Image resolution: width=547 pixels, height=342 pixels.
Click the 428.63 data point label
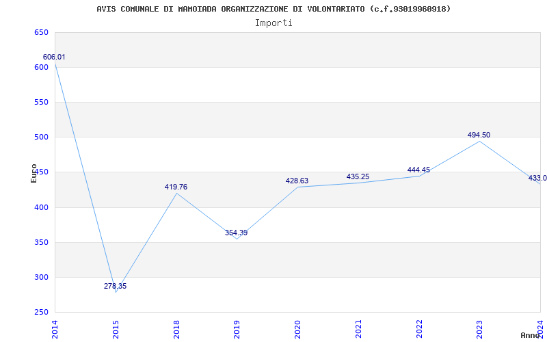click(297, 181)
